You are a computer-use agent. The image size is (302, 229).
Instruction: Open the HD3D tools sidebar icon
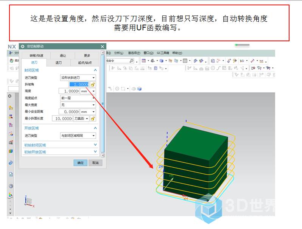point(11,143)
